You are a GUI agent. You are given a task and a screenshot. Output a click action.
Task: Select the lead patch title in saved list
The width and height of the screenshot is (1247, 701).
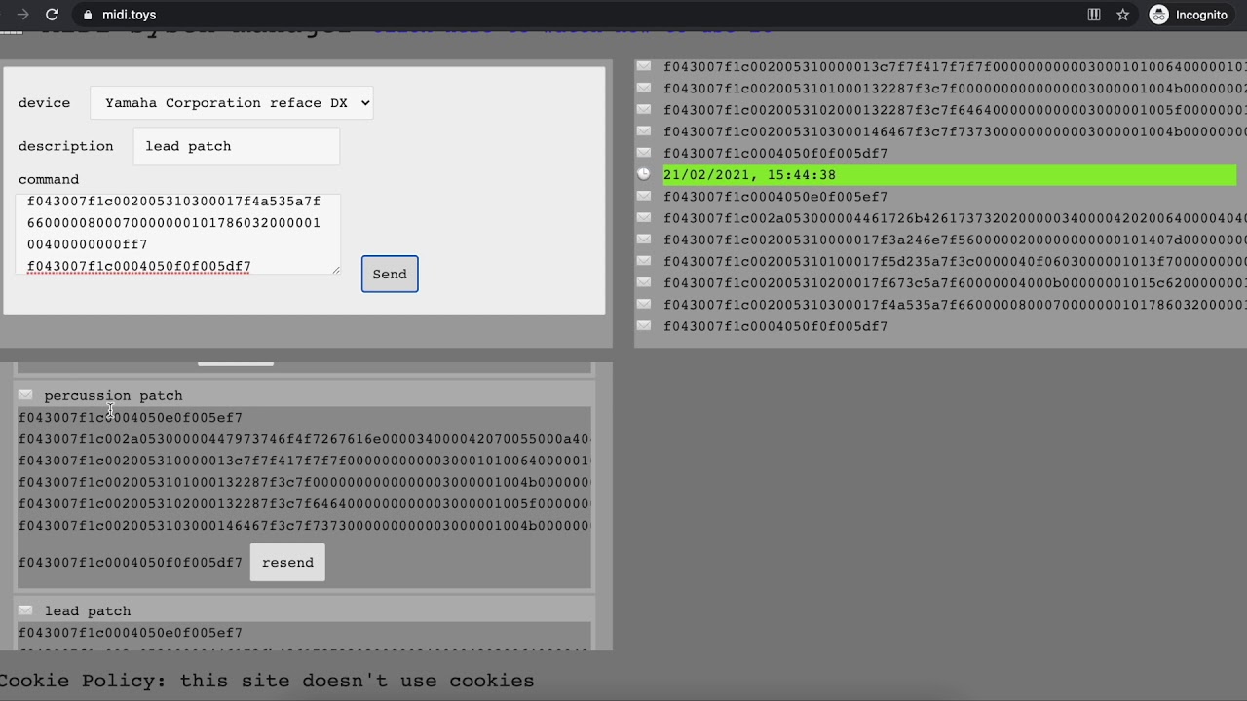[x=88, y=611]
